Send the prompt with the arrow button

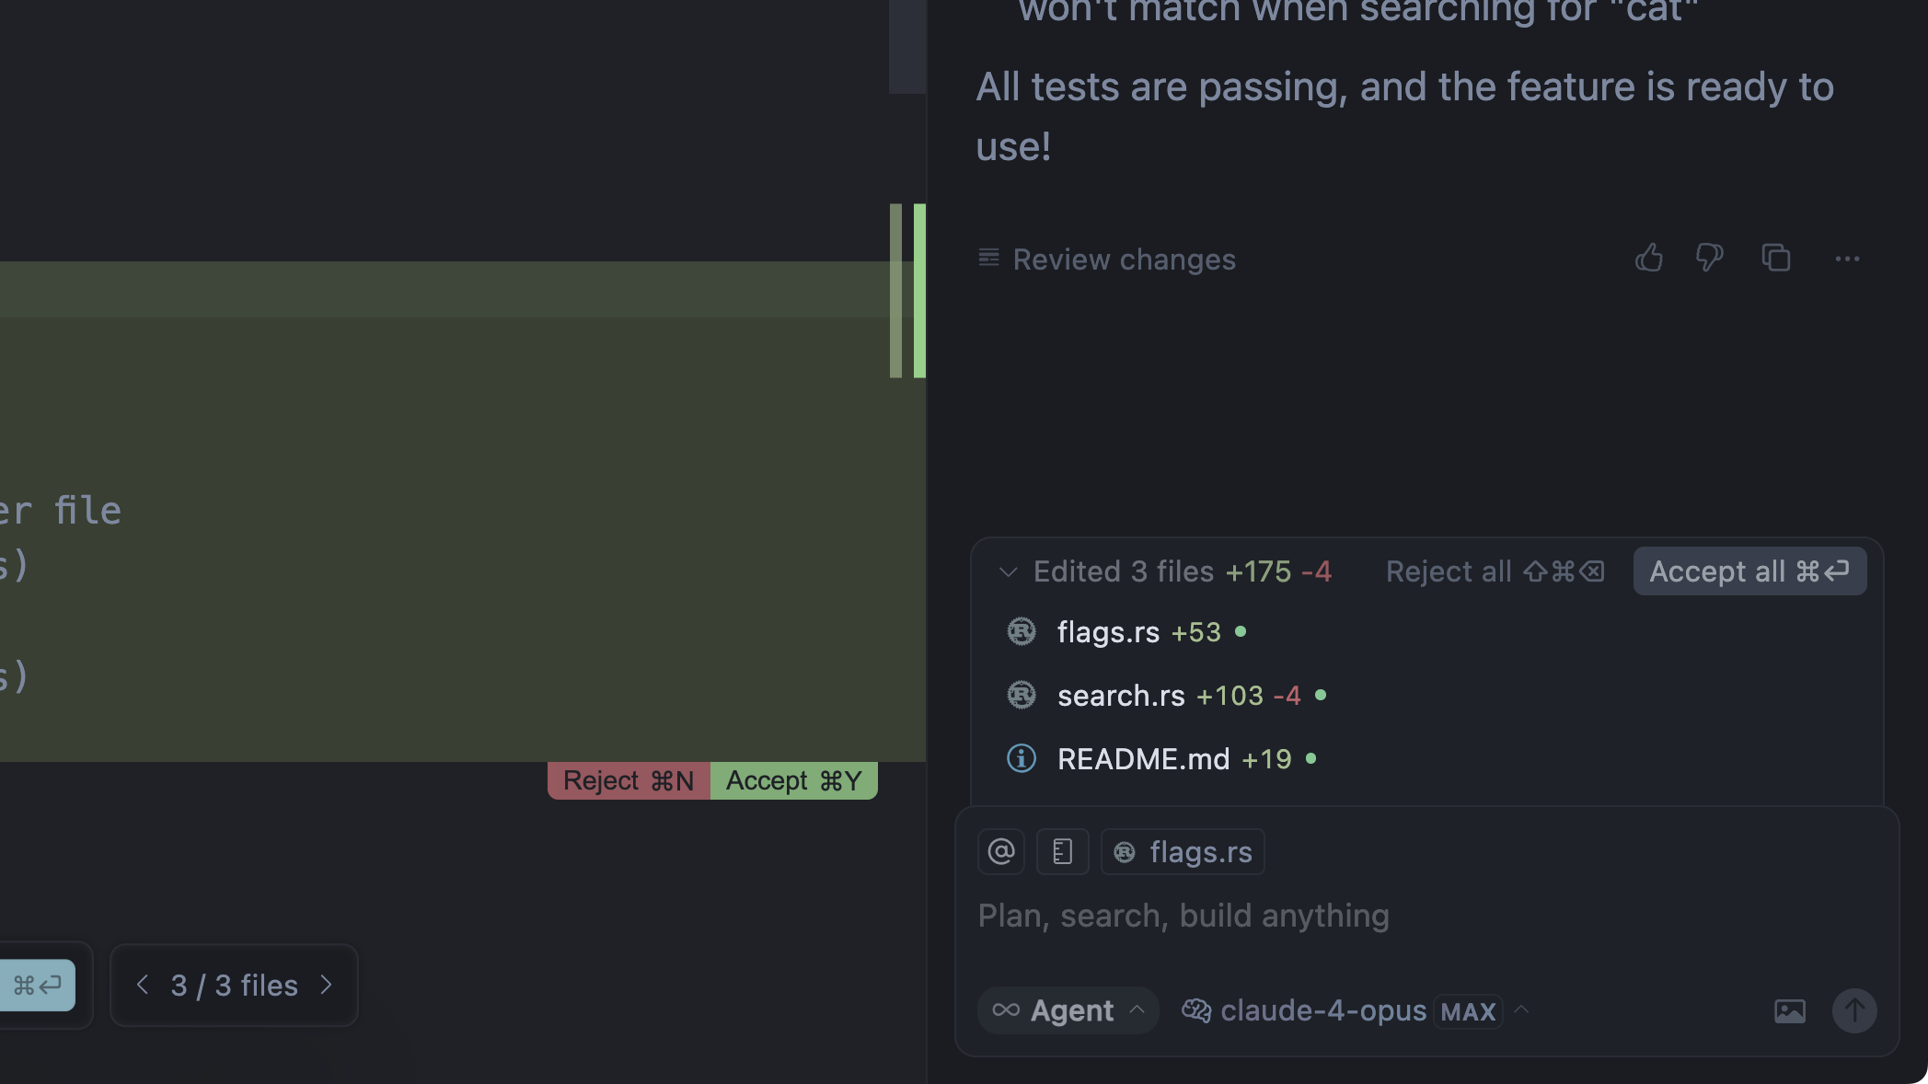click(1855, 1010)
